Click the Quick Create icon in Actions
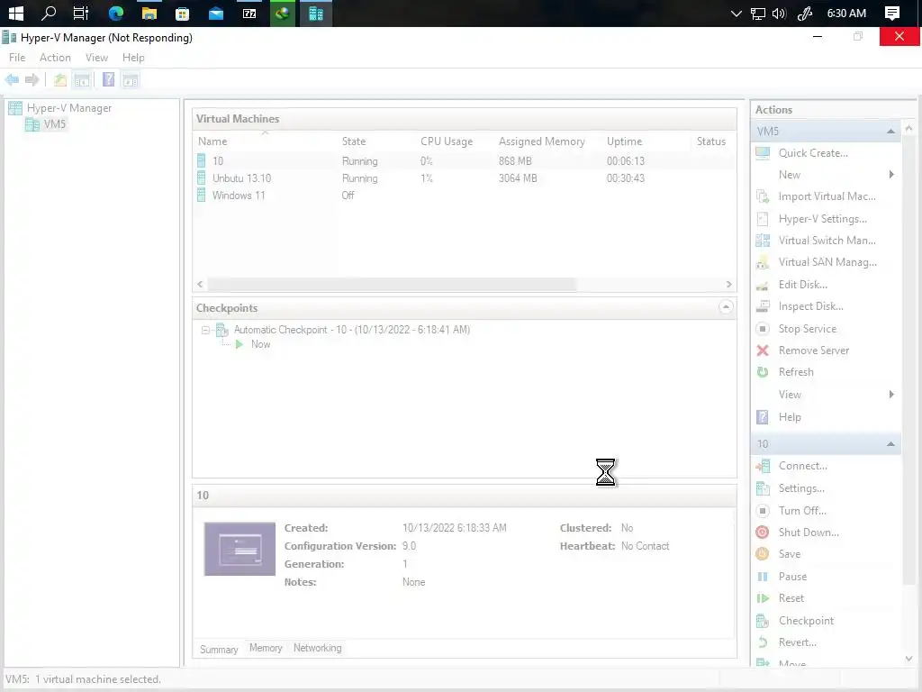Viewport: 922px width, 692px height. [763, 153]
